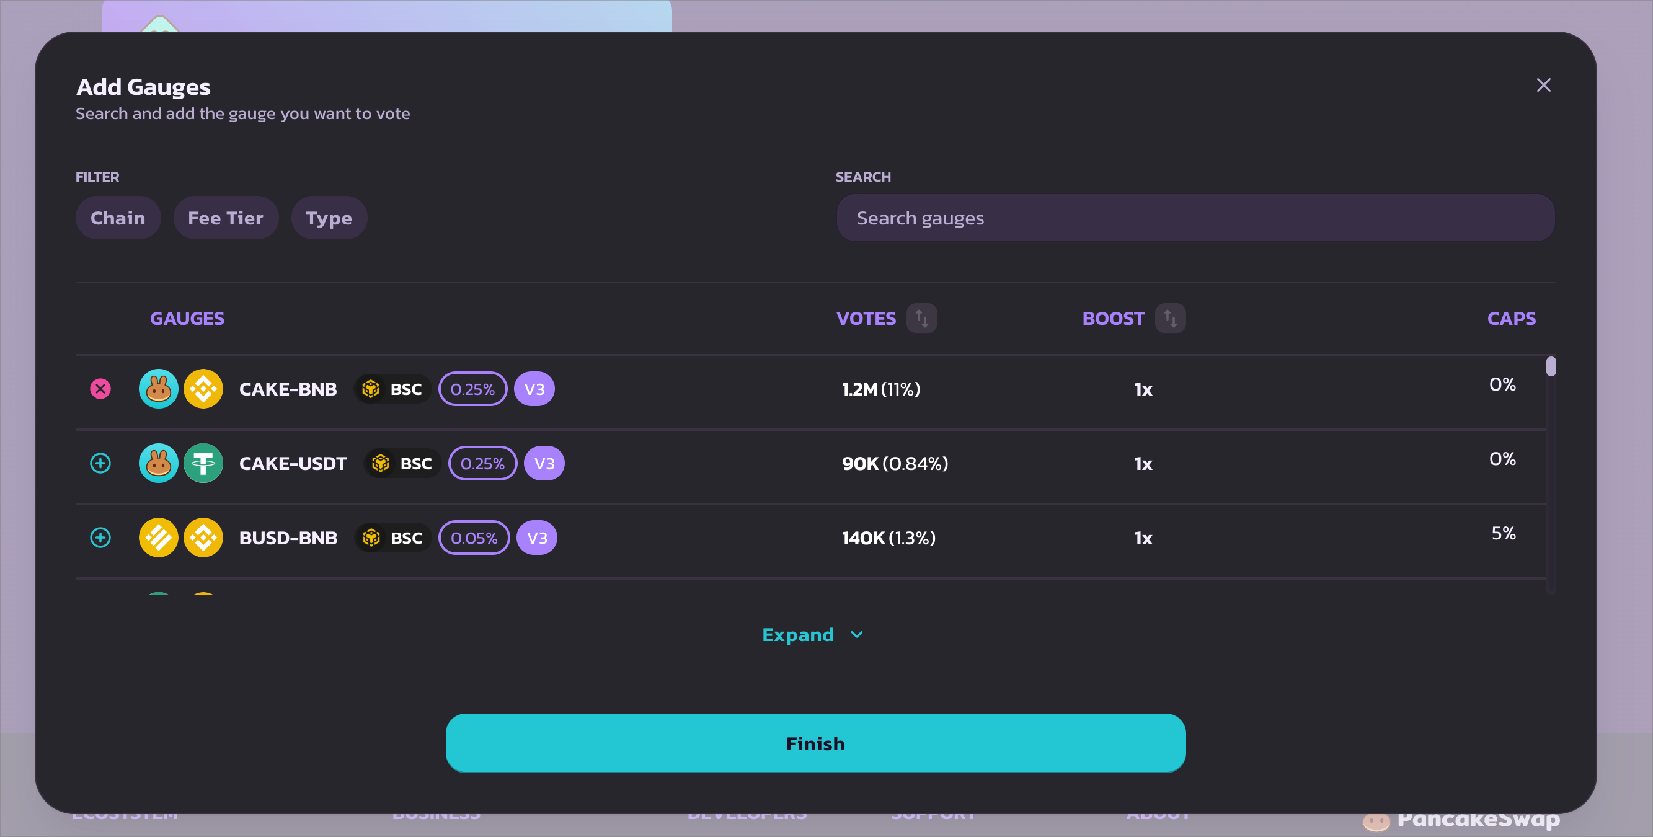
Task: Open the Chain filter dropdown
Action: pos(118,218)
